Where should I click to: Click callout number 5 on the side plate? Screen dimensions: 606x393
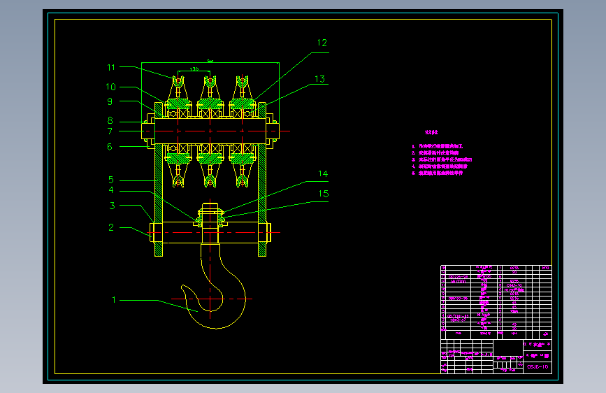point(111,180)
